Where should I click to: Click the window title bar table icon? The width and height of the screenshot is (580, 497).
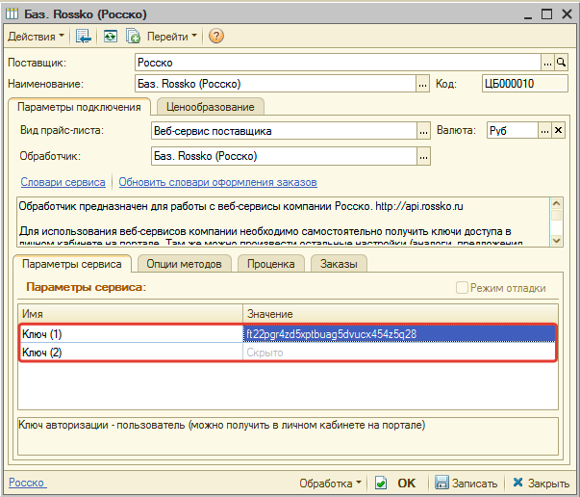12,14
